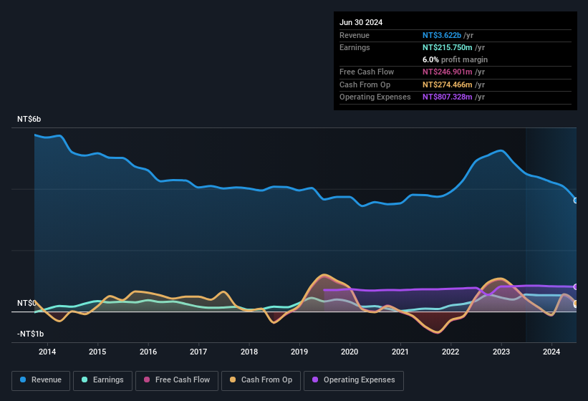Click the 2017 x-axis label
The width and height of the screenshot is (588, 401).
click(x=198, y=352)
